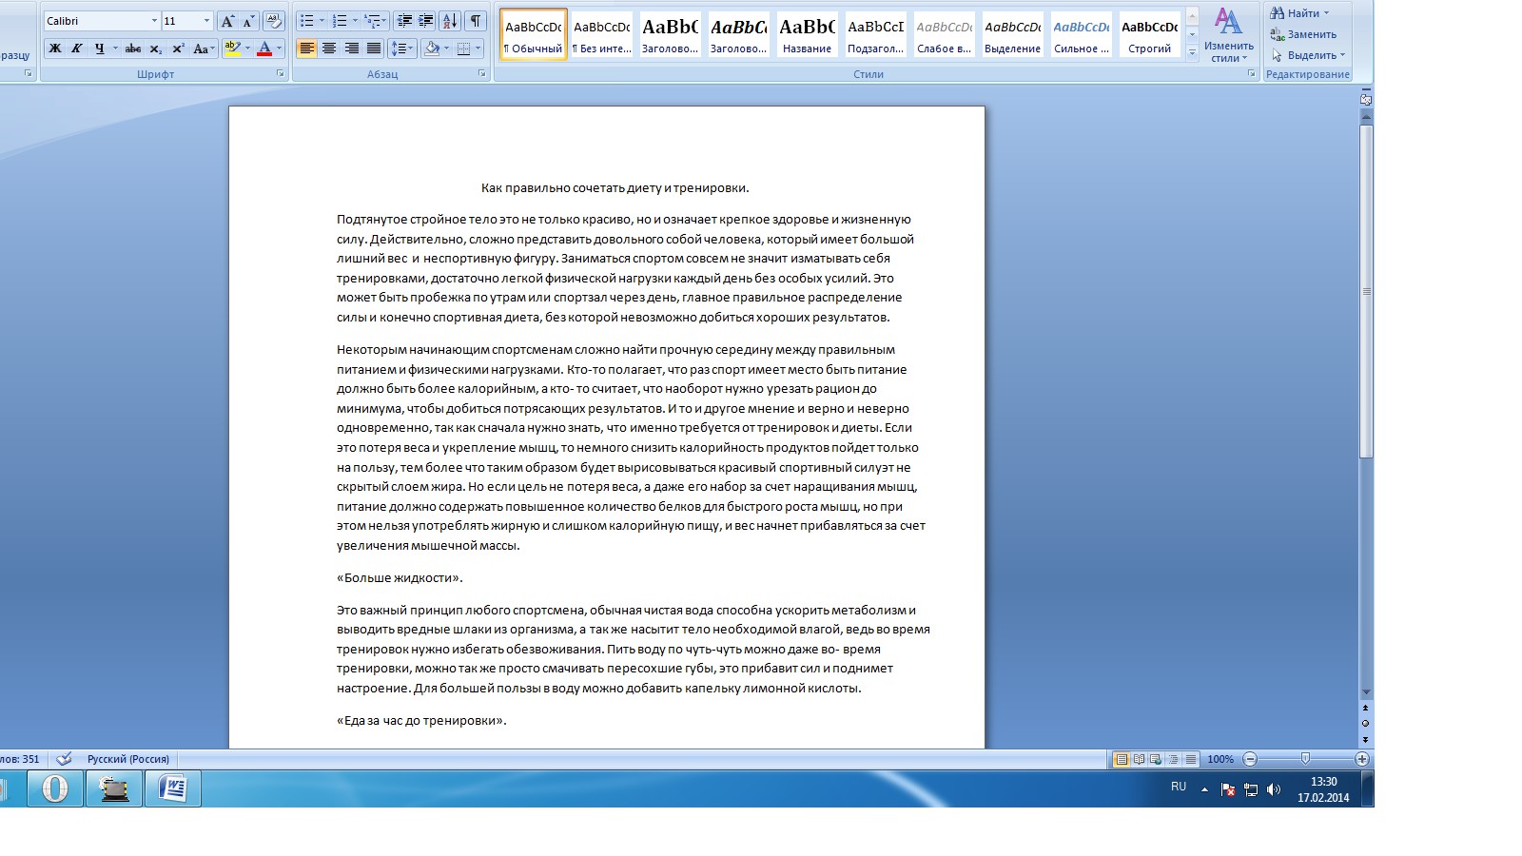
Task: Apply the Выделение style
Action: tap(1013, 34)
